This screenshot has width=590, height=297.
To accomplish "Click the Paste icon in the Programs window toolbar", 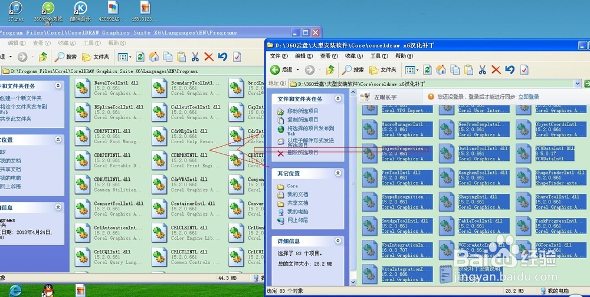I will (181, 57).
